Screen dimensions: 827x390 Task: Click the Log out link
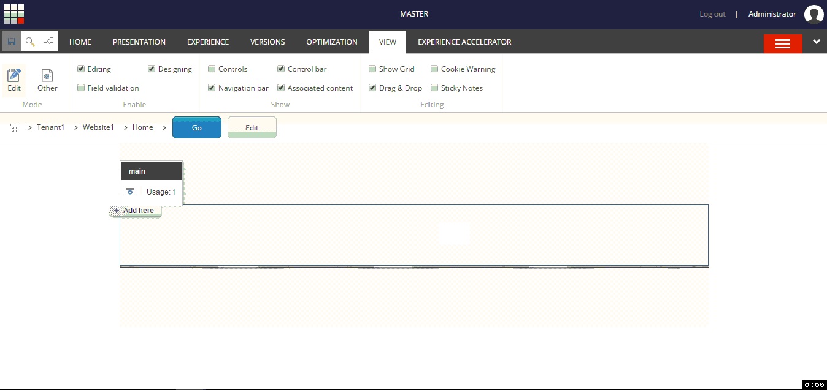712,14
